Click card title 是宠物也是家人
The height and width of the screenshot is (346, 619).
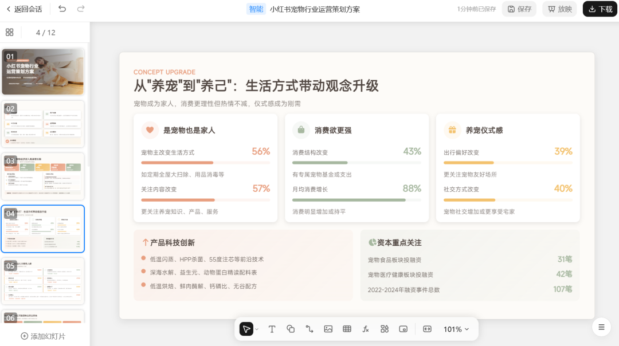(189, 130)
